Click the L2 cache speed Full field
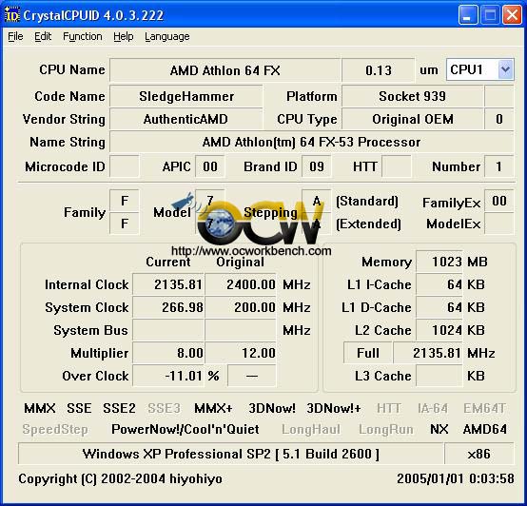This screenshot has height=506, width=527. 368,353
